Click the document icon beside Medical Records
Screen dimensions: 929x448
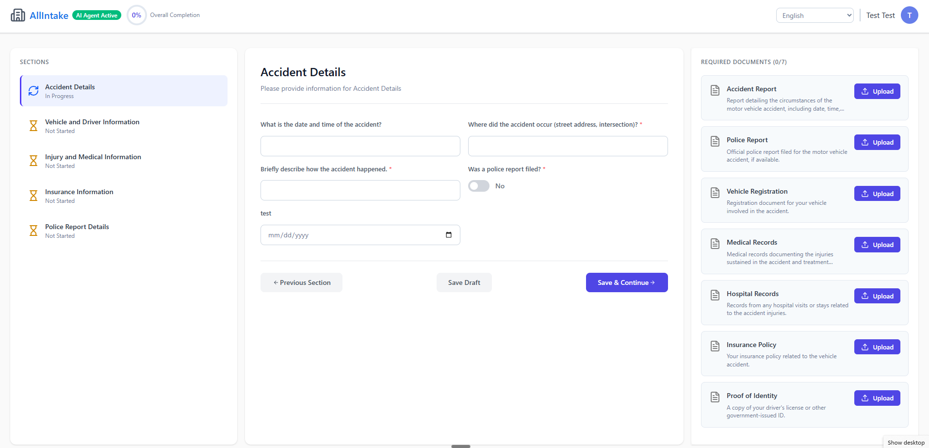click(x=715, y=244)
